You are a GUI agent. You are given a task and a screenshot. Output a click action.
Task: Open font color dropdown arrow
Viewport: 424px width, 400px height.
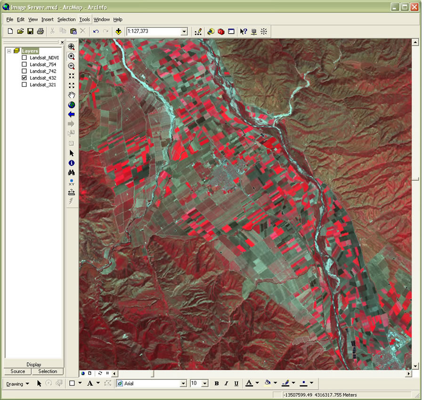tap(257, 383)
